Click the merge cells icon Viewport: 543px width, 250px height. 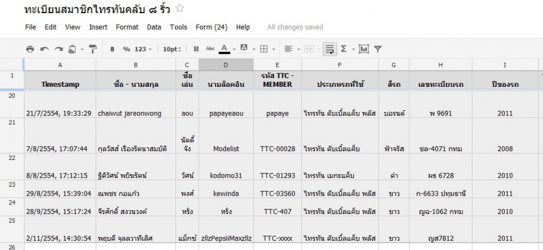tap(309, 49)
